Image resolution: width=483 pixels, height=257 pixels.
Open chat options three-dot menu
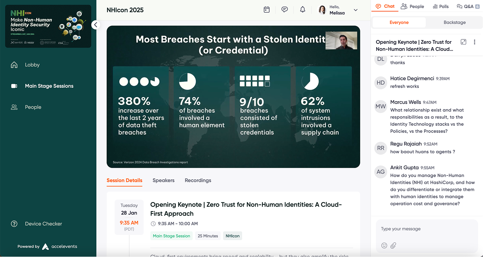(475, 42)
